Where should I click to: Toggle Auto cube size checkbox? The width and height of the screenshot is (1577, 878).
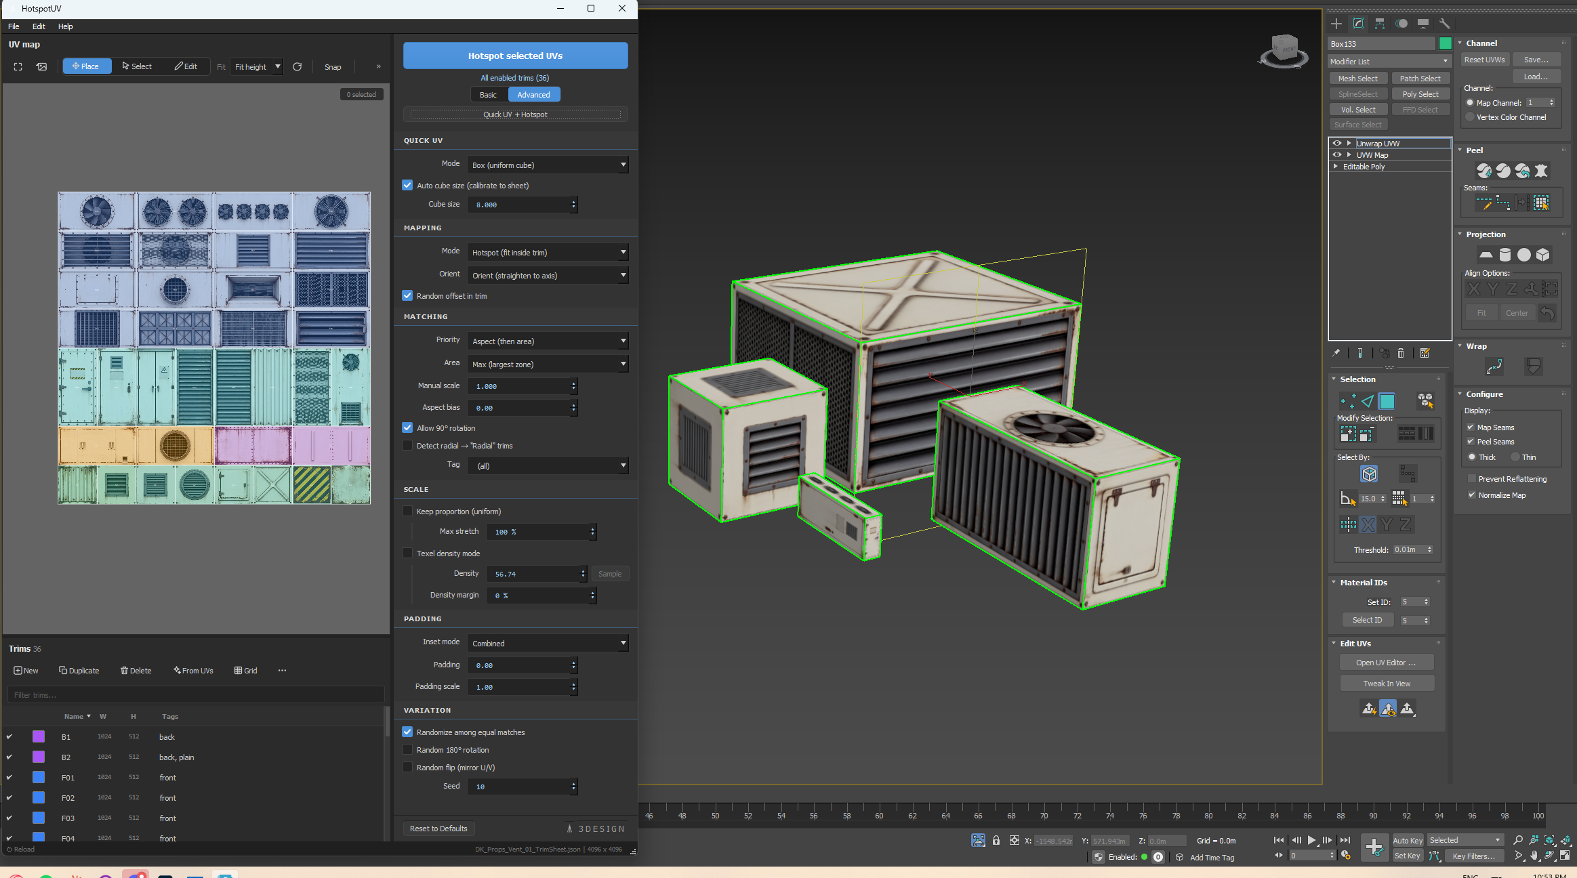point(407,185)
